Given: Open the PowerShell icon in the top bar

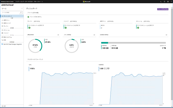Looking at the screenshot, I should 161,1.
